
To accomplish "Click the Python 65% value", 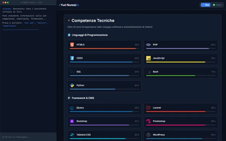I will pyautogui.click(x=137, y=85).
